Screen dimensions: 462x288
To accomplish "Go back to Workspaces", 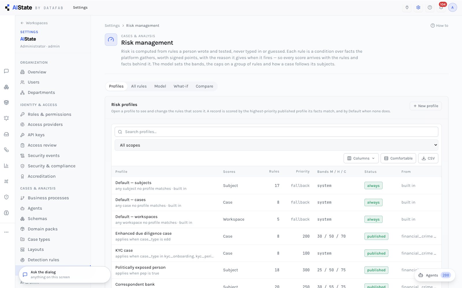I will [x=34, y=23].
